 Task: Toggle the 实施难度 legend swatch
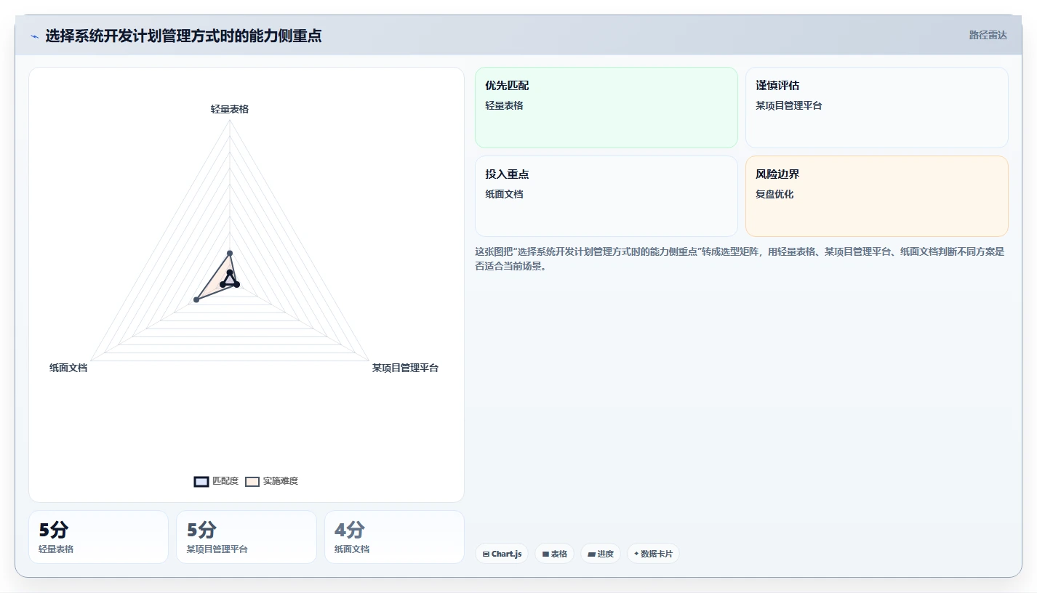[252, 481]
